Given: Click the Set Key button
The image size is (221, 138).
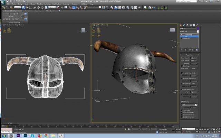Looking at the screenshot, I should click(x=179, y=132).
